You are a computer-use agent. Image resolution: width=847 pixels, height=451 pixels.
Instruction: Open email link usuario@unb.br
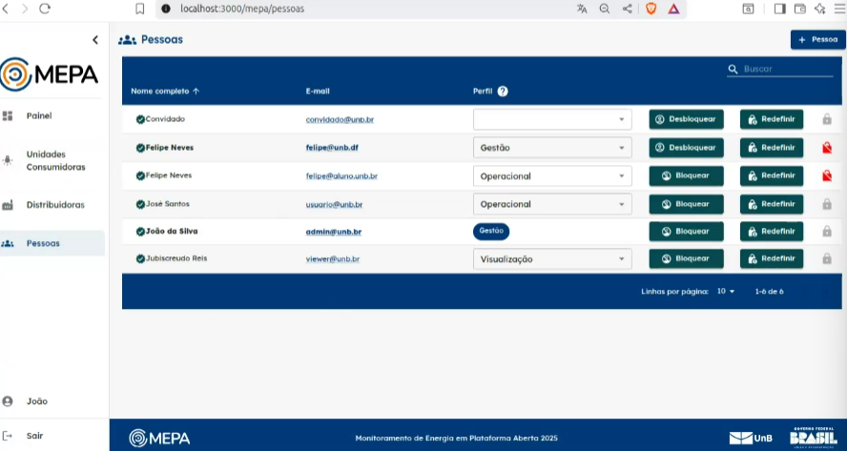[334, 205]
